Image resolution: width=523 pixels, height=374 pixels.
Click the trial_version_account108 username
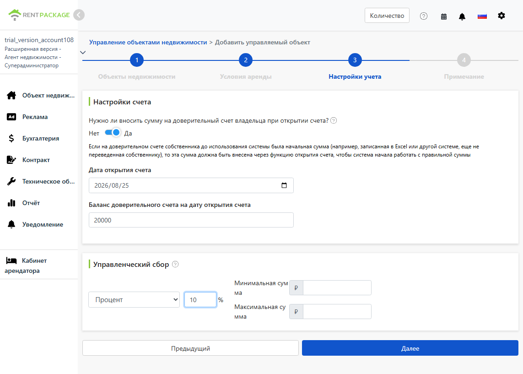pyautogui.click(x=39, y=40)
